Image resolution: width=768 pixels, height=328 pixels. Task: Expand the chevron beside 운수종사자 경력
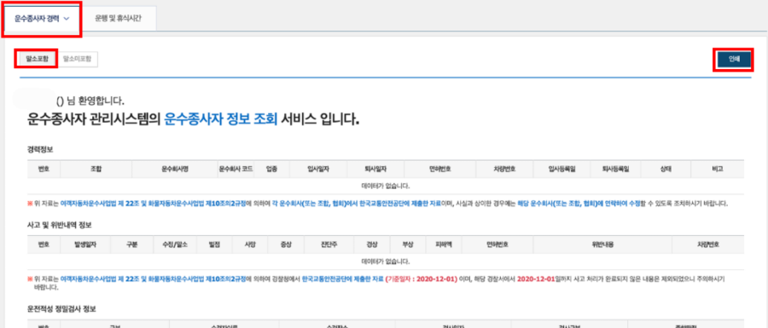coord(67,19)
